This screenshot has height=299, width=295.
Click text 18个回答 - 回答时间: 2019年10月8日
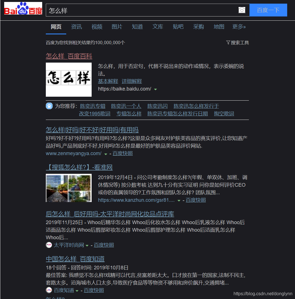click(87, 267)
